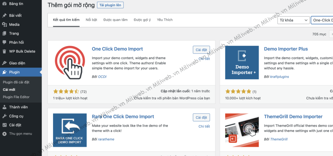Open the Từ khóa search type dropdown
This screenshot has height=156, width=333.
pos(294,20)
